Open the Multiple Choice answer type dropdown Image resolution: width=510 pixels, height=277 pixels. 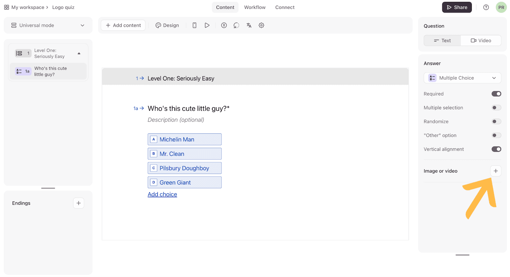tap(463, 78)
